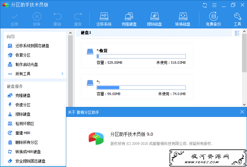Screen dimensions: 247x167
Task: Click the Discard (放弃) toolbar icon
Action: coord(37,16)
